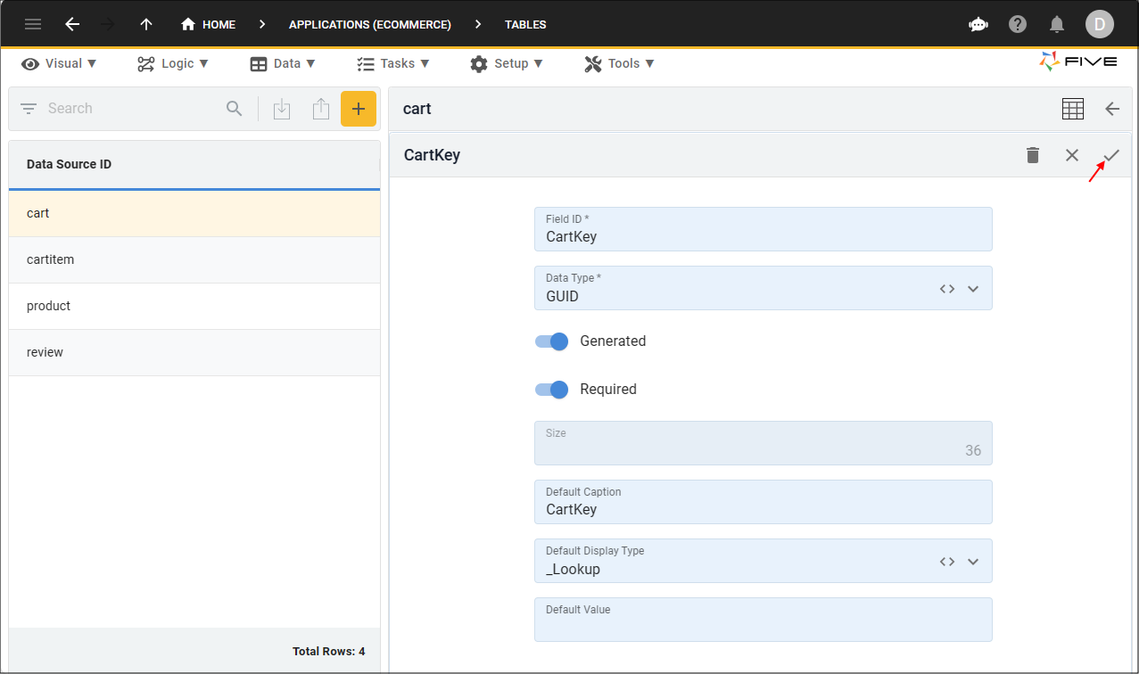Open the Visual menu
Viewport: 1139px width, 674px height.
(59, 63)
